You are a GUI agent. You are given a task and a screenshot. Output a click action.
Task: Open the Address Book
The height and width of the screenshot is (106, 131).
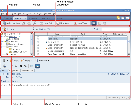11,23
